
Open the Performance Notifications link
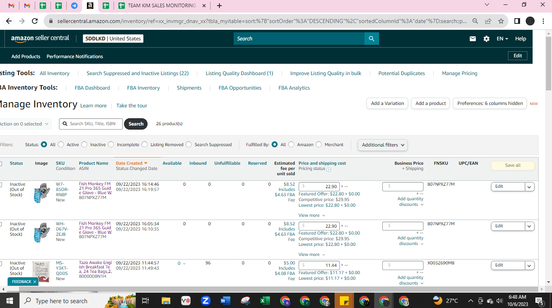[x=75, y=57]
